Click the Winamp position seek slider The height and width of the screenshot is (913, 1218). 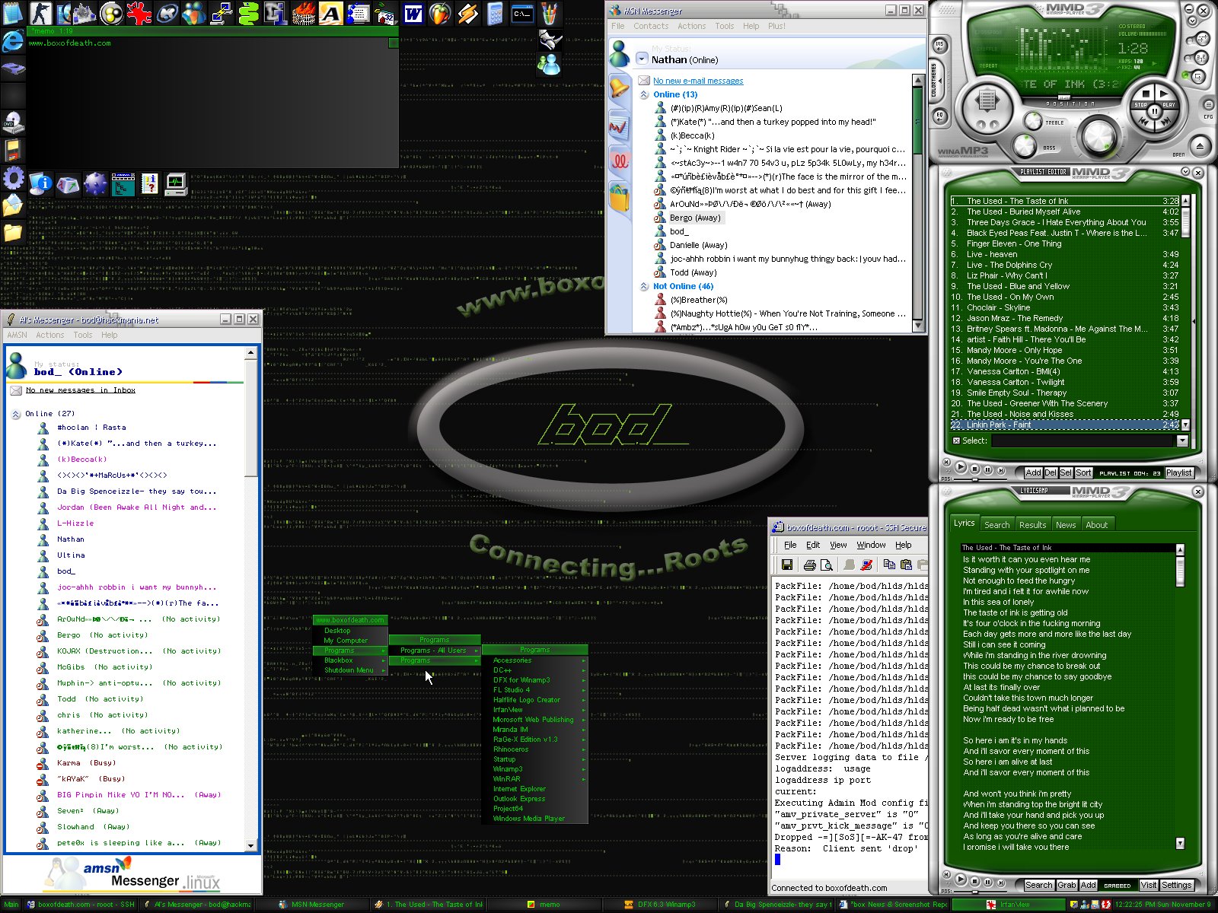point(1064,97)
